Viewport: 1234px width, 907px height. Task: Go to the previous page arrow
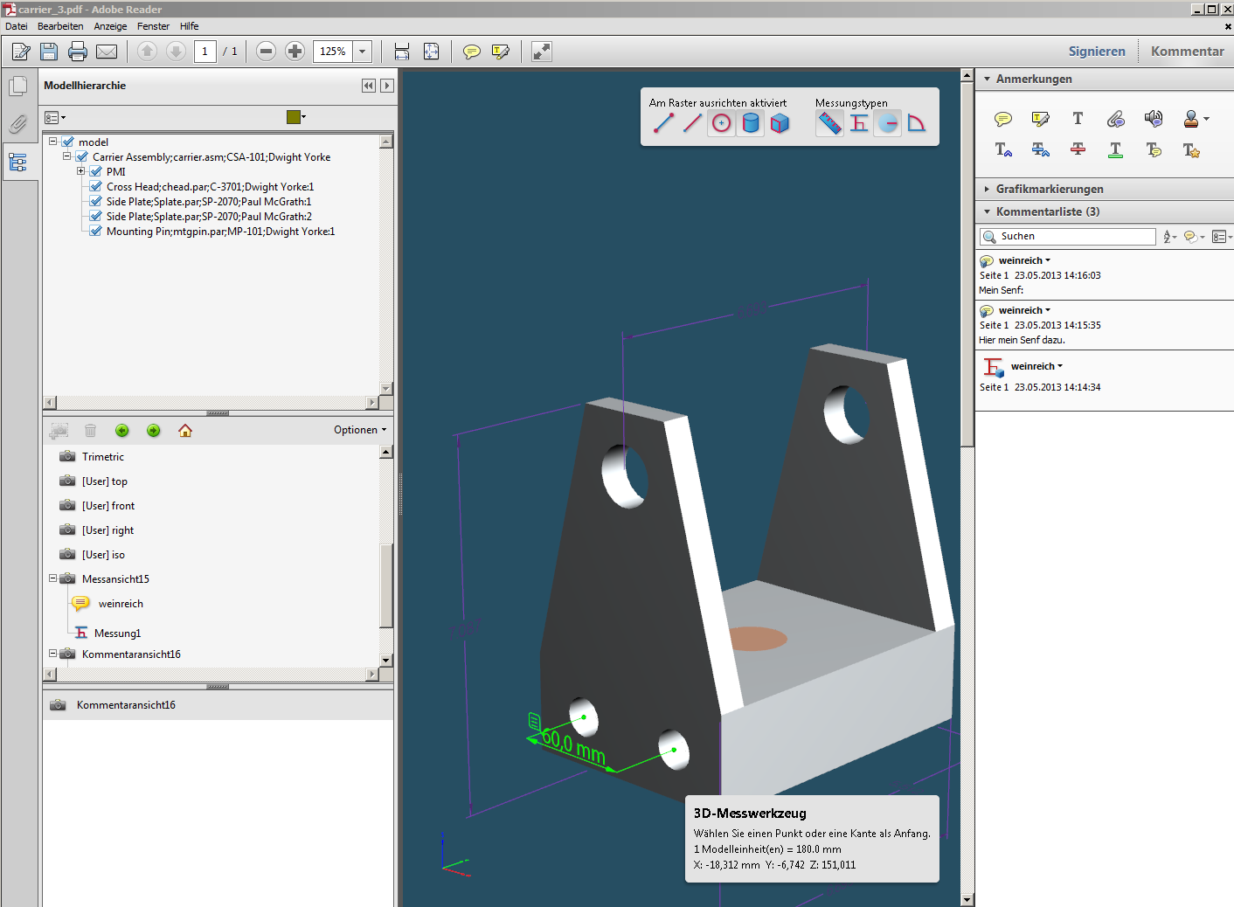tap(147, 52)
